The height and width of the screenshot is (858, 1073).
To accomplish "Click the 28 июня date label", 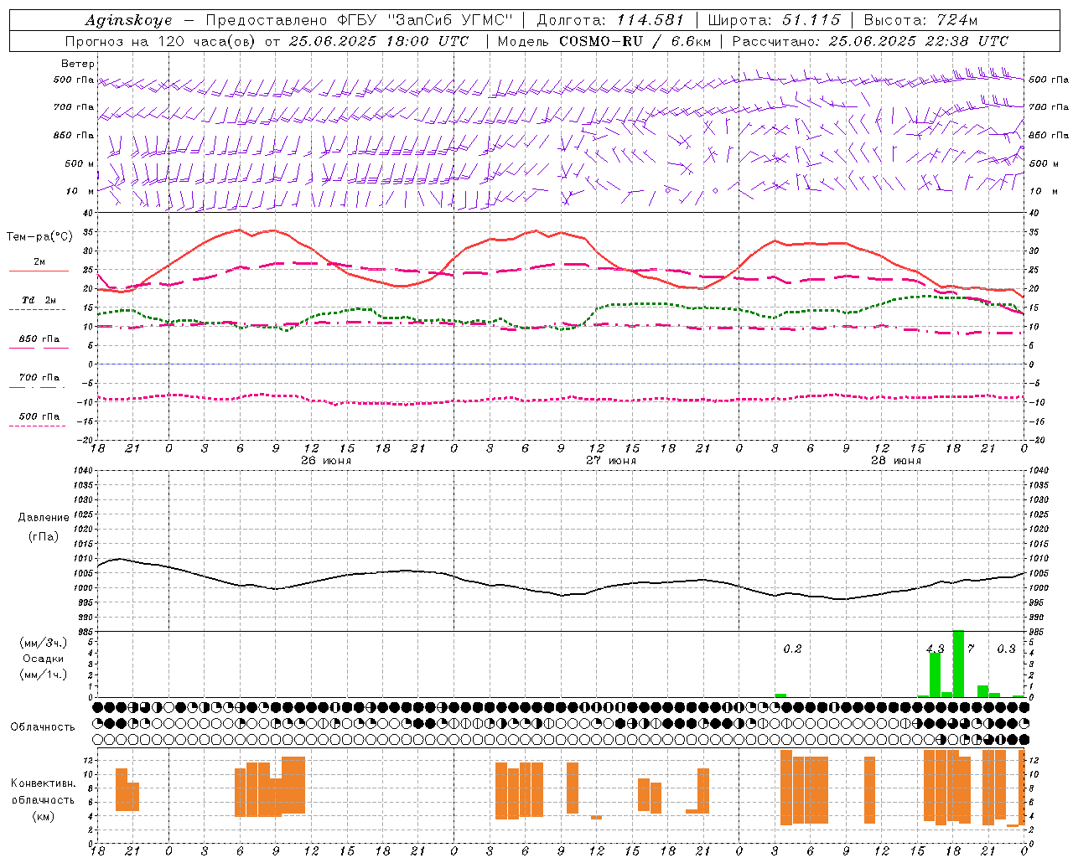I will coord(896,461).
